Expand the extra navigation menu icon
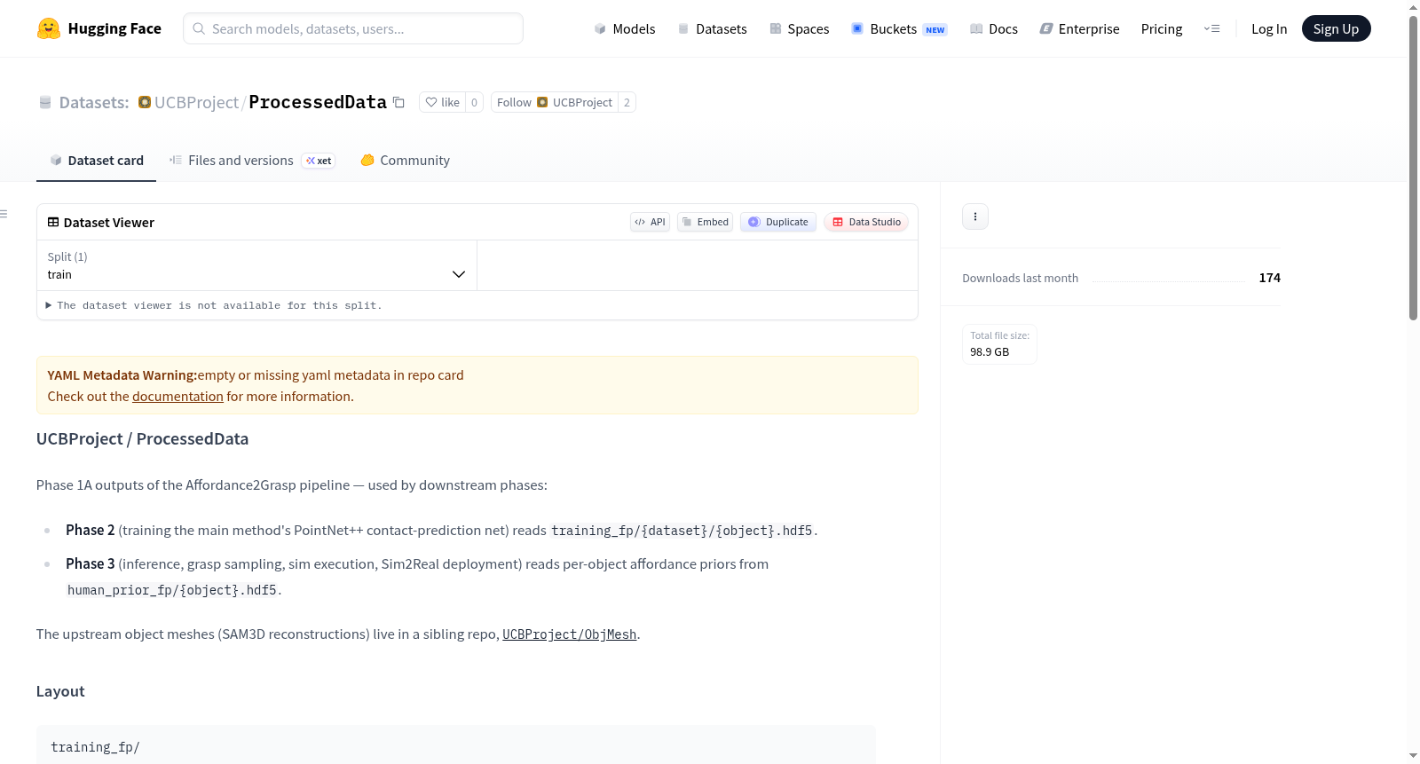The width and height of the screenshot is (1420, 764). point(1211,28)
